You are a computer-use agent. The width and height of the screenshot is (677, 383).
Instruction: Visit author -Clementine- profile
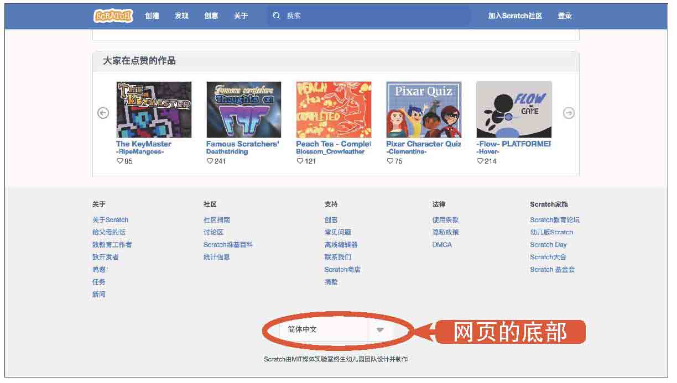click(407, 151)
